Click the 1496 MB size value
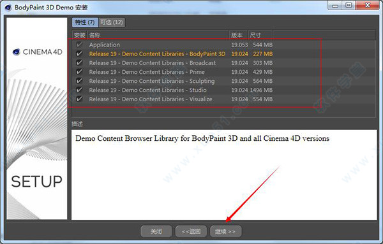Screen dimensions: 383x244 click(261, 90)
